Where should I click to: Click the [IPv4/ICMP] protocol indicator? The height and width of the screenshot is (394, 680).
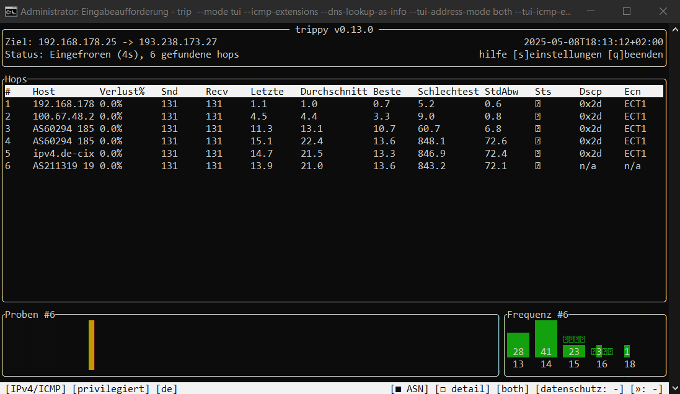(35, 389)
